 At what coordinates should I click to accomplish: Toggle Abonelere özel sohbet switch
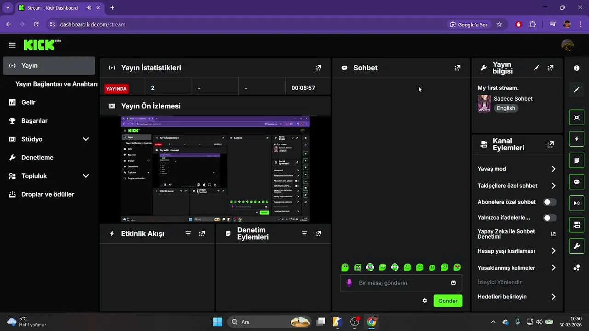550,202
